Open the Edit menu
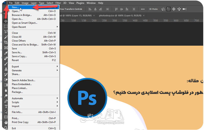Image resolution: width=204 pixels, height=130 pixels. tap(17, 3)
